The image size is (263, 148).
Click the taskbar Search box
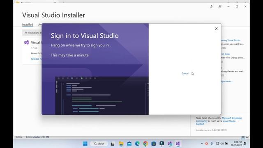click(x=99, y=143)
